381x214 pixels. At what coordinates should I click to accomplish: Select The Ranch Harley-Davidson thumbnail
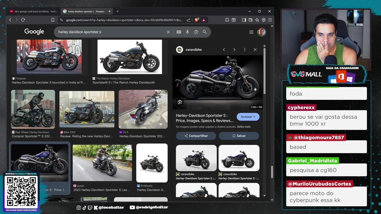coord(130,57)
